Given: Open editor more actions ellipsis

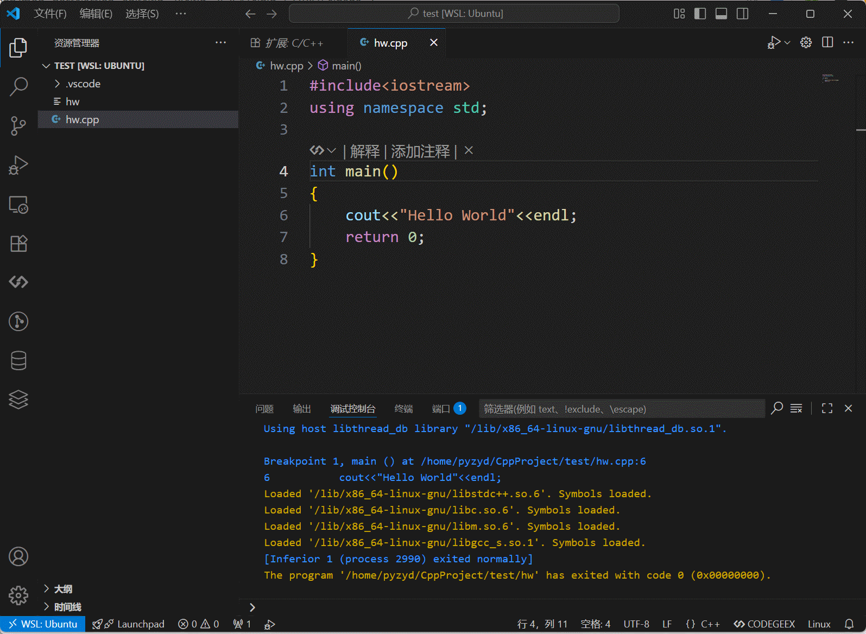Looking at the screenshot, I should [x=849, y=42].
